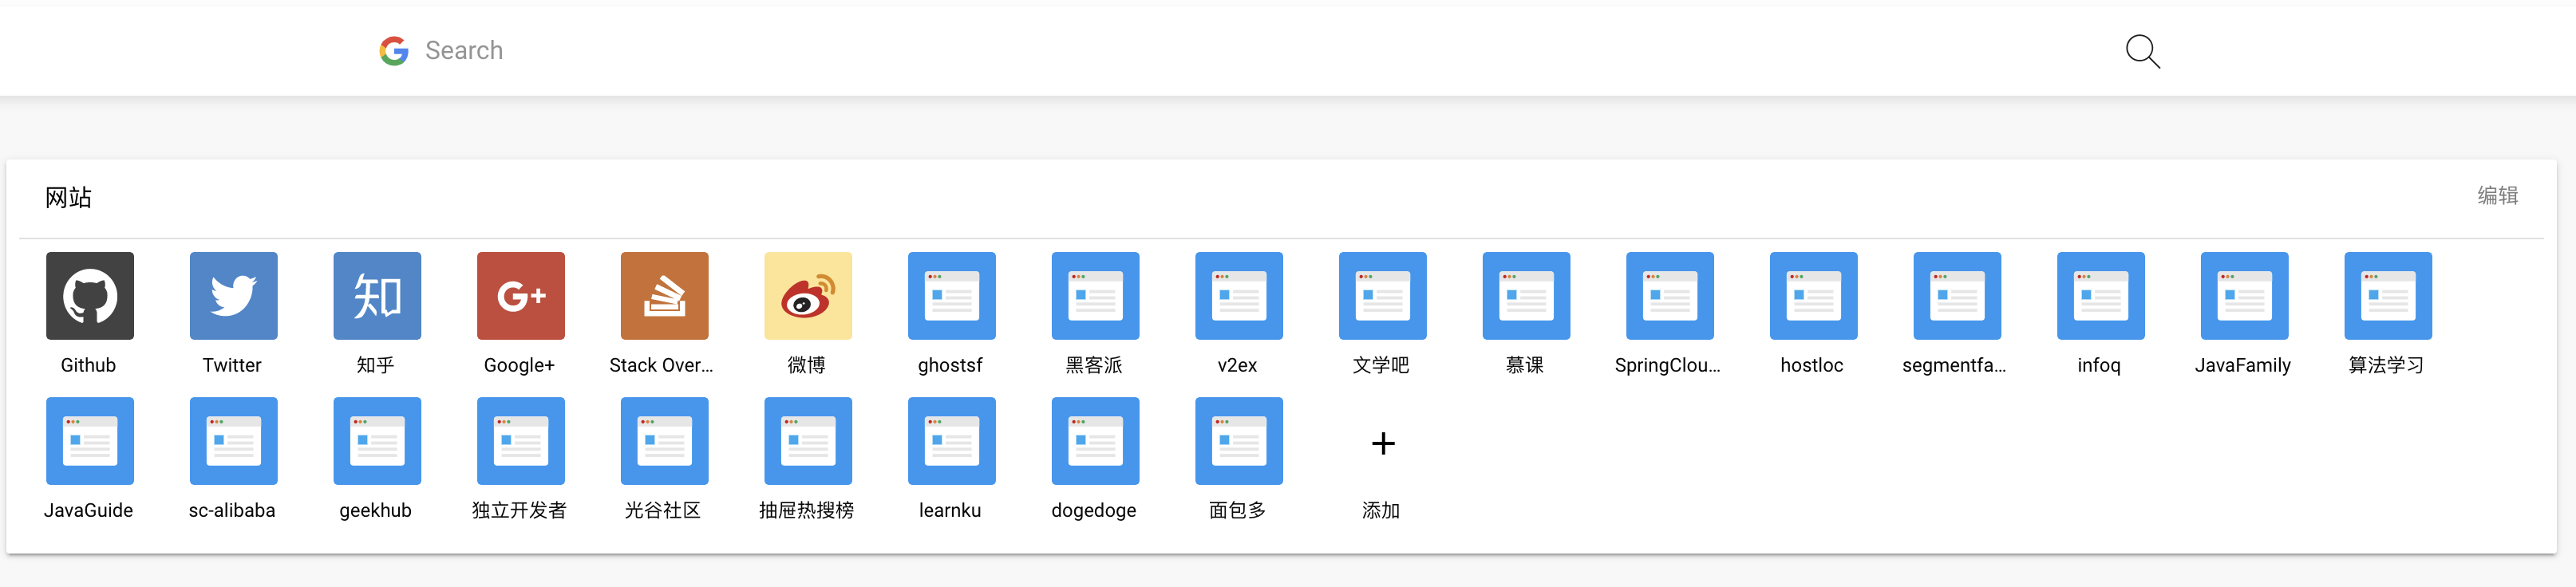Select the 网站 section heading
This screenshot has width=2576, height=587.
click(x=68, y=198)
